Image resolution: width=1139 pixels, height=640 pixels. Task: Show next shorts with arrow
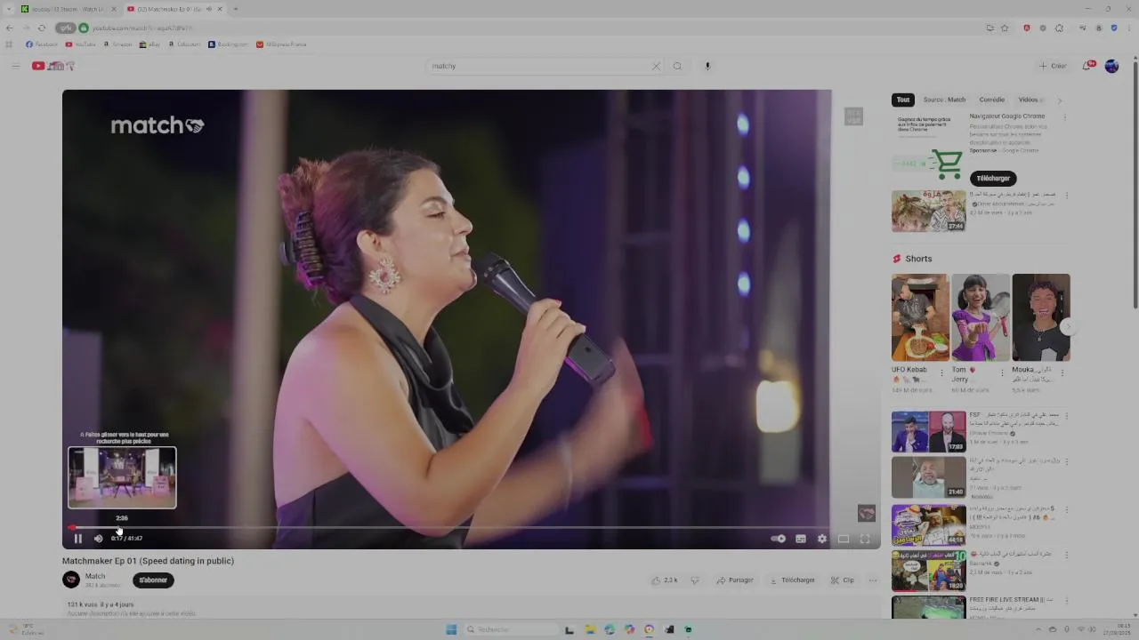pos(1068,326)
